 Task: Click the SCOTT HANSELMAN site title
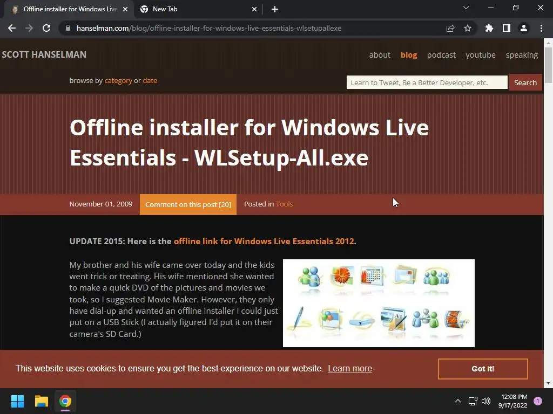pyautogui.click(x=44, y=54)
